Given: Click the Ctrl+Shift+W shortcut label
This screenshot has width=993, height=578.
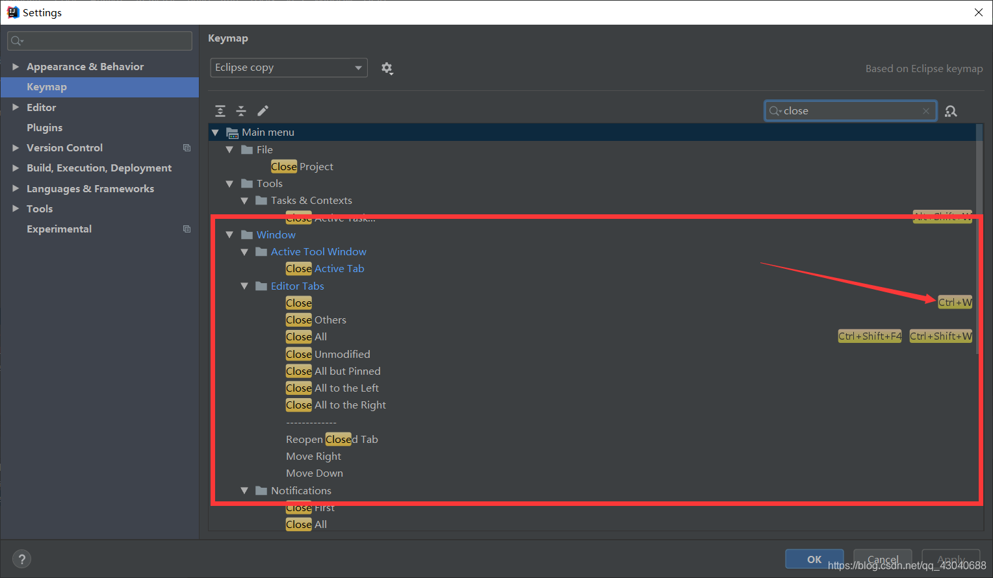Looking at the screenshot, I should pos(941,336).
